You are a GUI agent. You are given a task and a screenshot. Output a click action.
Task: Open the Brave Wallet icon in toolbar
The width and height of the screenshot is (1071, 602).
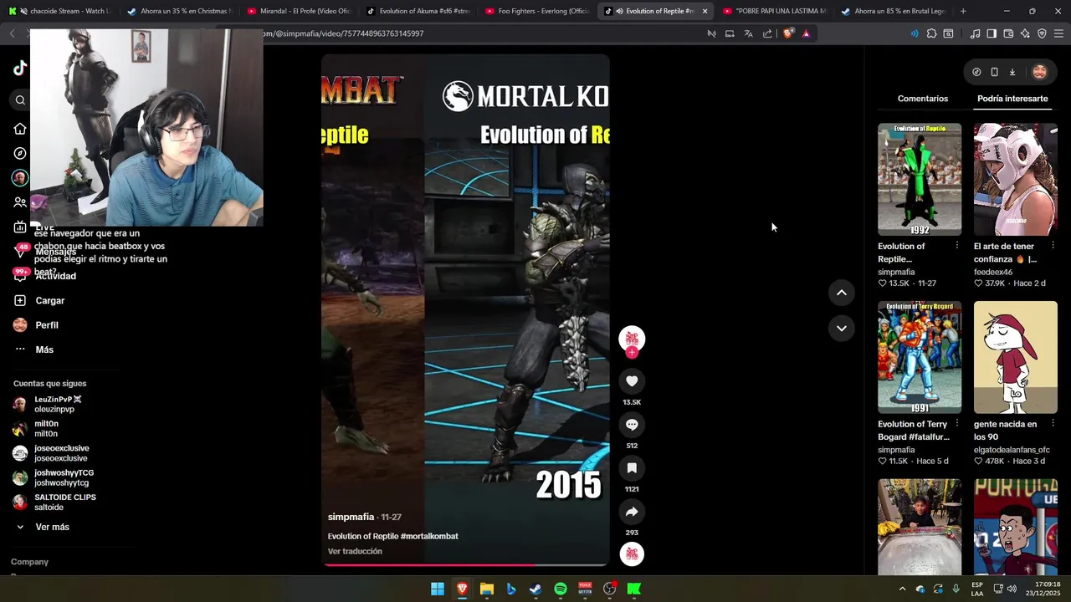click(1008, 33)
